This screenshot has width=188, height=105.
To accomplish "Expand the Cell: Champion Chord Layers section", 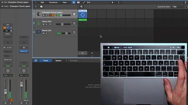I will click(2, 2).
